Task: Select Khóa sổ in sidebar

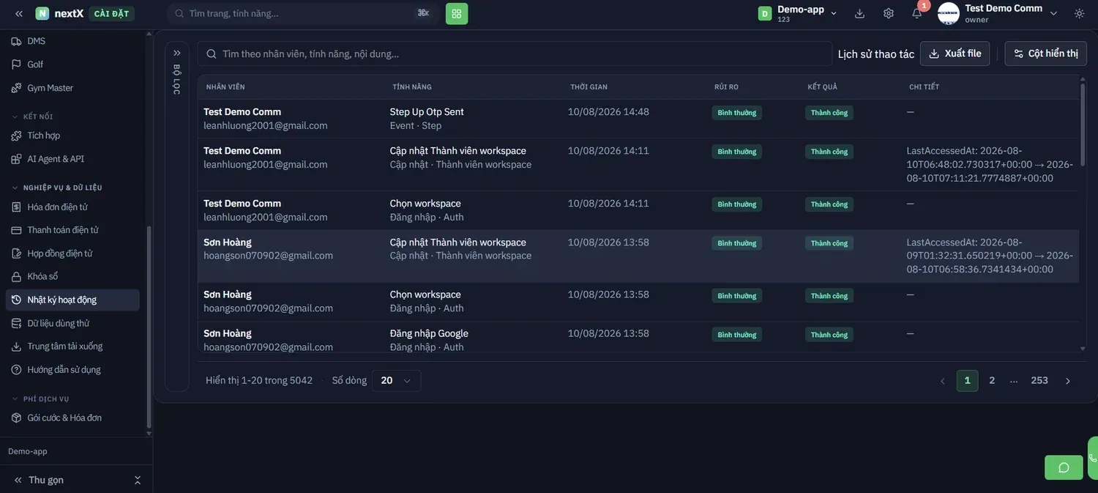Action: click(x=72, y=276)
